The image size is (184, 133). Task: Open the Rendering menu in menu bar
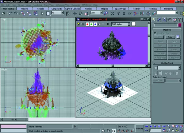[37, 5]
